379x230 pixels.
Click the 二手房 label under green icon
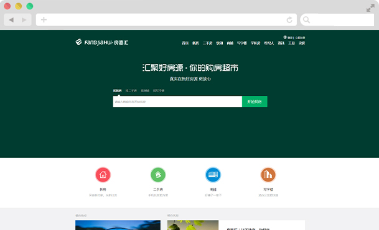pyautogui.click(x=158, y=190)
